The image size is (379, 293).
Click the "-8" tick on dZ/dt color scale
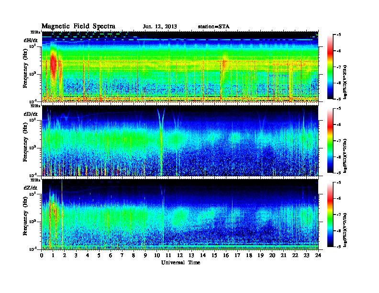point(339,231)
